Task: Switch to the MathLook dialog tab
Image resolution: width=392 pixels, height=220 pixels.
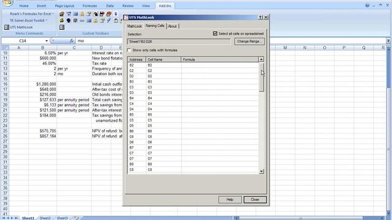Action: click(135, 26)
